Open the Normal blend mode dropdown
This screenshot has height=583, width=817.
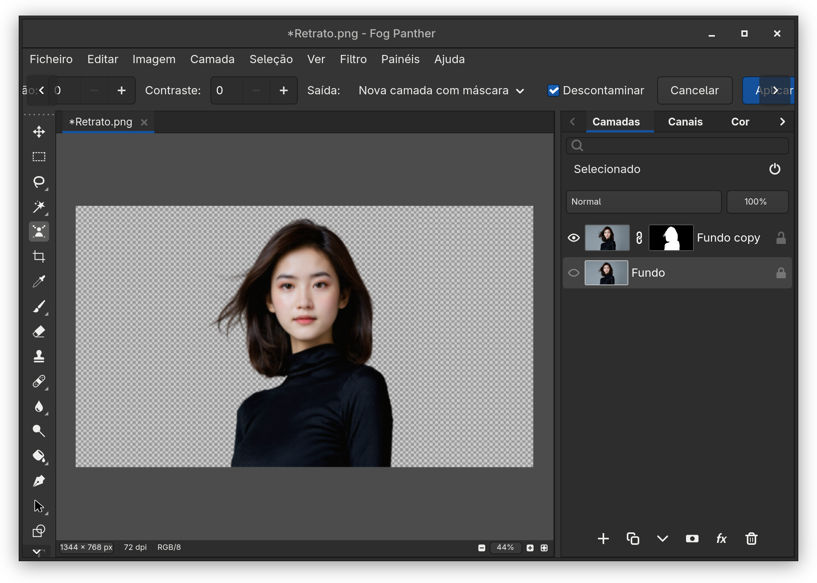(x=644, y=202)
